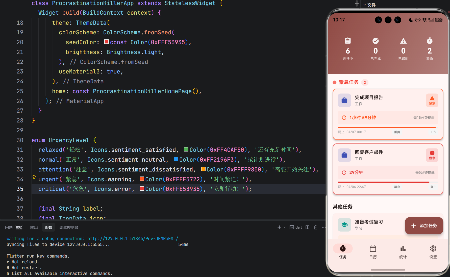The width and height of the screenshot is (450, 277).
Task: Click the green 0xFF4CAF50 color swatch
Action: tap(186, 149)
